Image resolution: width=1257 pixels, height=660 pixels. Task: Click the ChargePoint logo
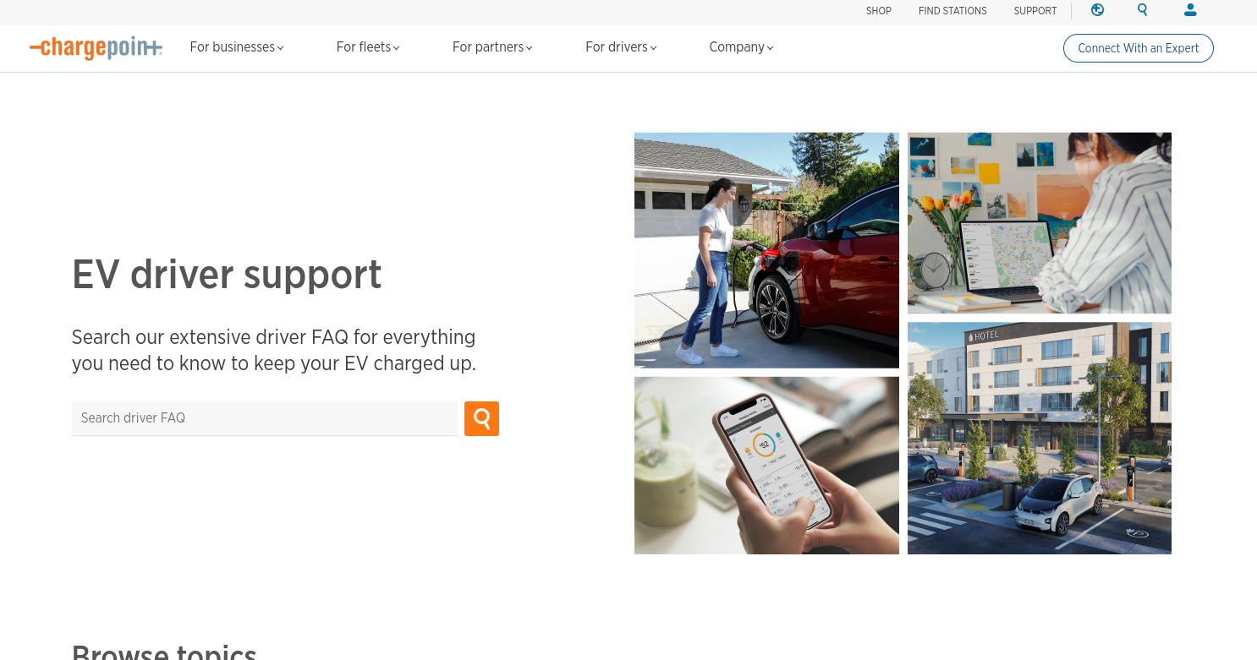pyautogui.click(x=96, y=48)
